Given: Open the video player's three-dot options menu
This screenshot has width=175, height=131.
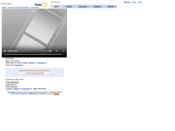Looking at the screenshot, I should (x=64, y=51).
